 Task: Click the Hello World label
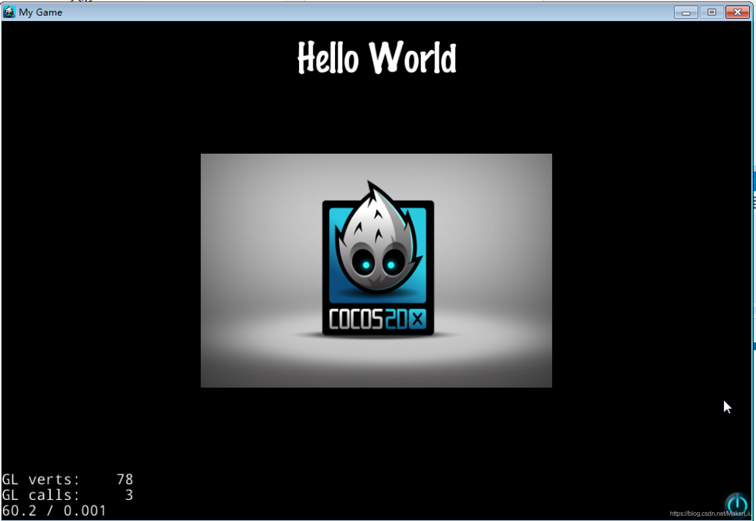click(377, 58)
